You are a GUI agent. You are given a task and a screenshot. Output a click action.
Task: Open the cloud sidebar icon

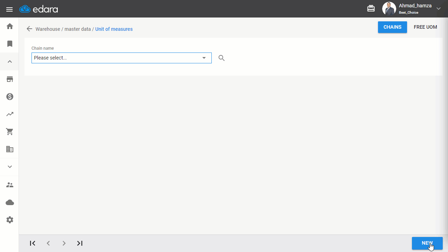point(10,202)
